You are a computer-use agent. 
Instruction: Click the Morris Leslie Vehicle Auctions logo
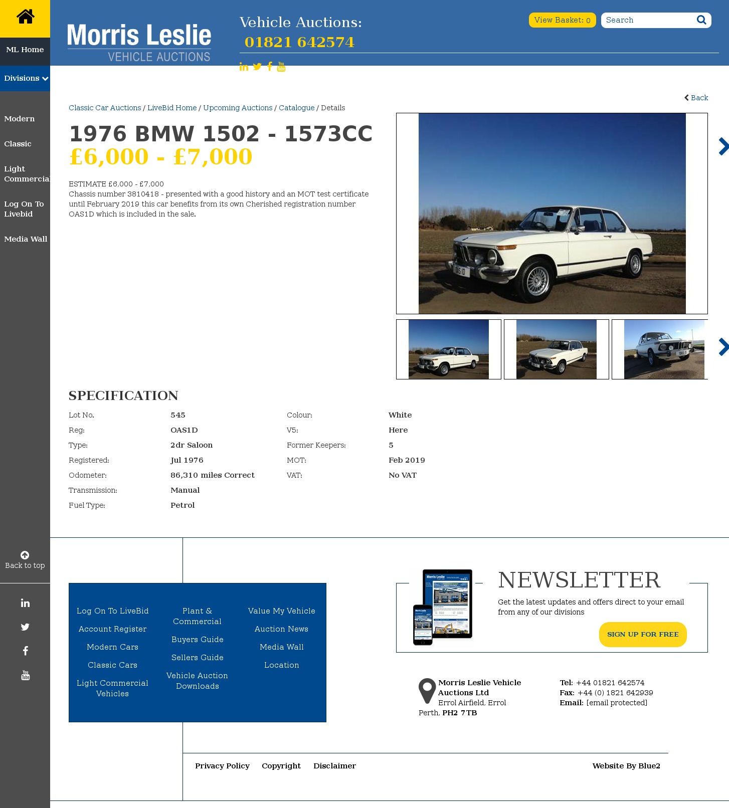pyautogui.click(x=139, y=43)
